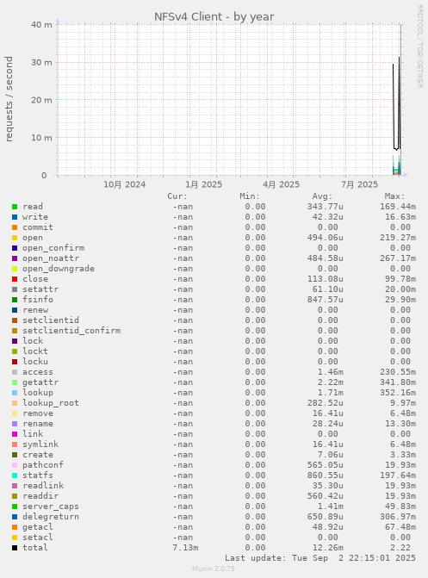Click the magenta link legend swatch

coord(15,434)
